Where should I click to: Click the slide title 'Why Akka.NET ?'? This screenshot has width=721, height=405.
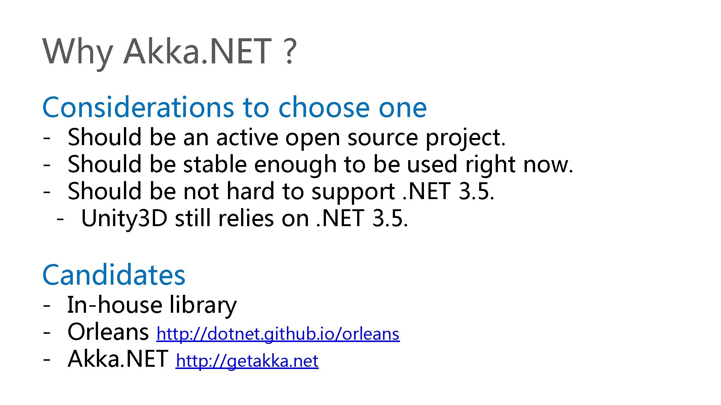pyautogui.click(x=170, y=52)
